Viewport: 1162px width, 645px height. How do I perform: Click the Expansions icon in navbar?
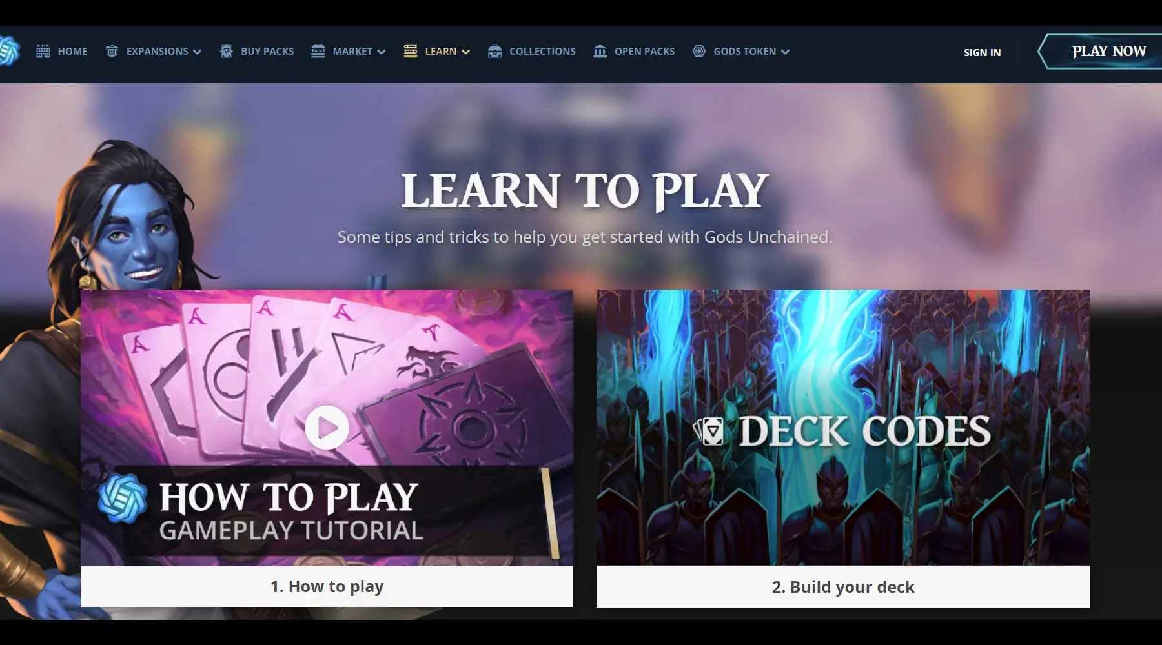[x=112, y=51]
